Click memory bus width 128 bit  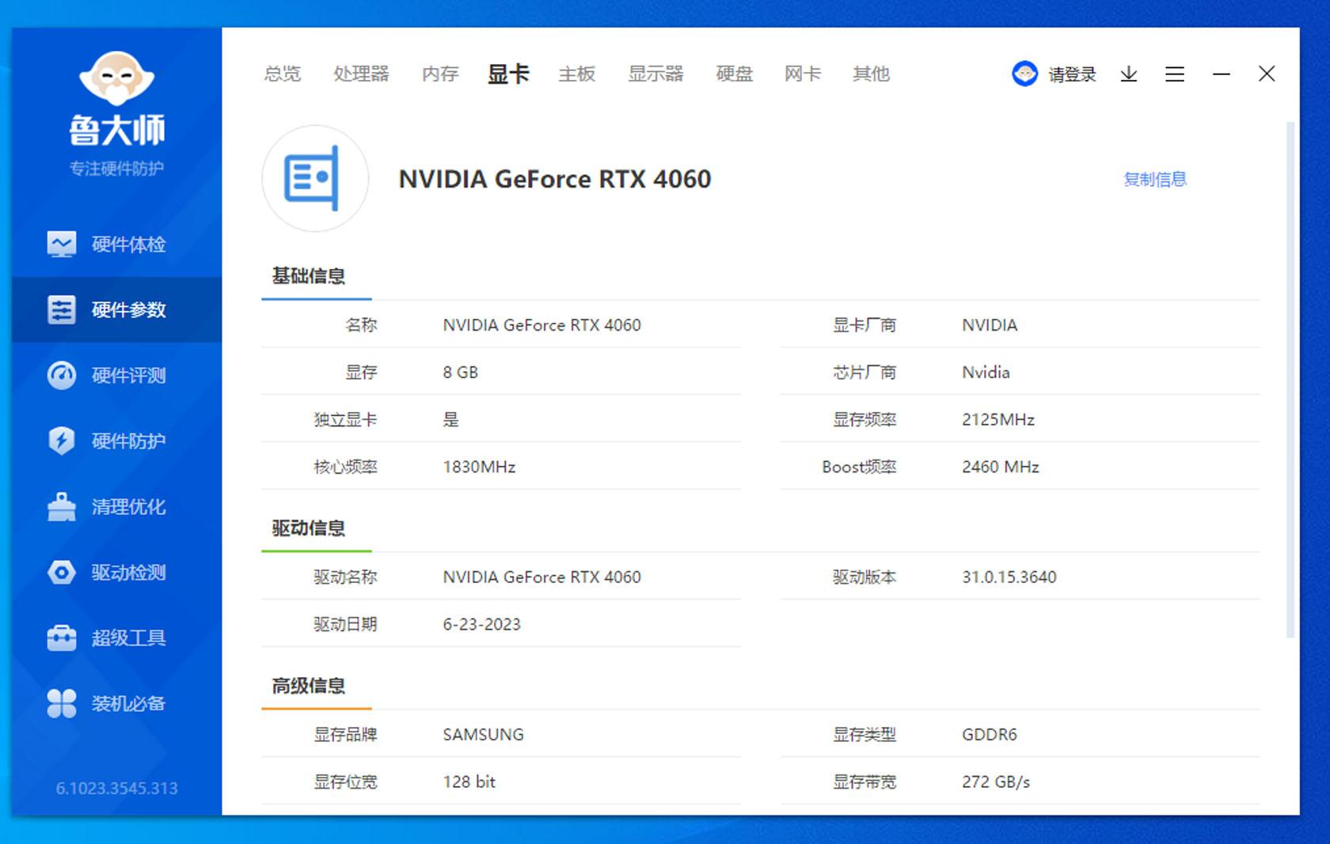[x=469, y=782]
